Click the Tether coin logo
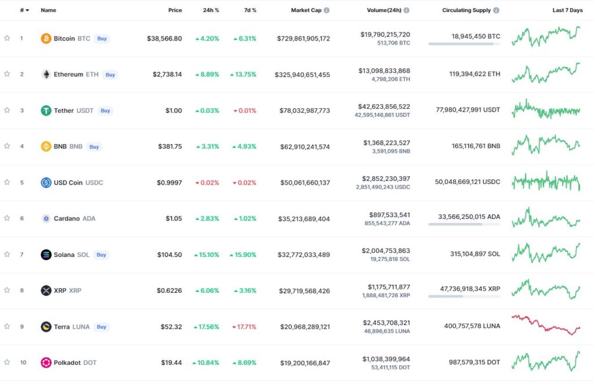Screen dimensions: 594x385 point(46,111)
